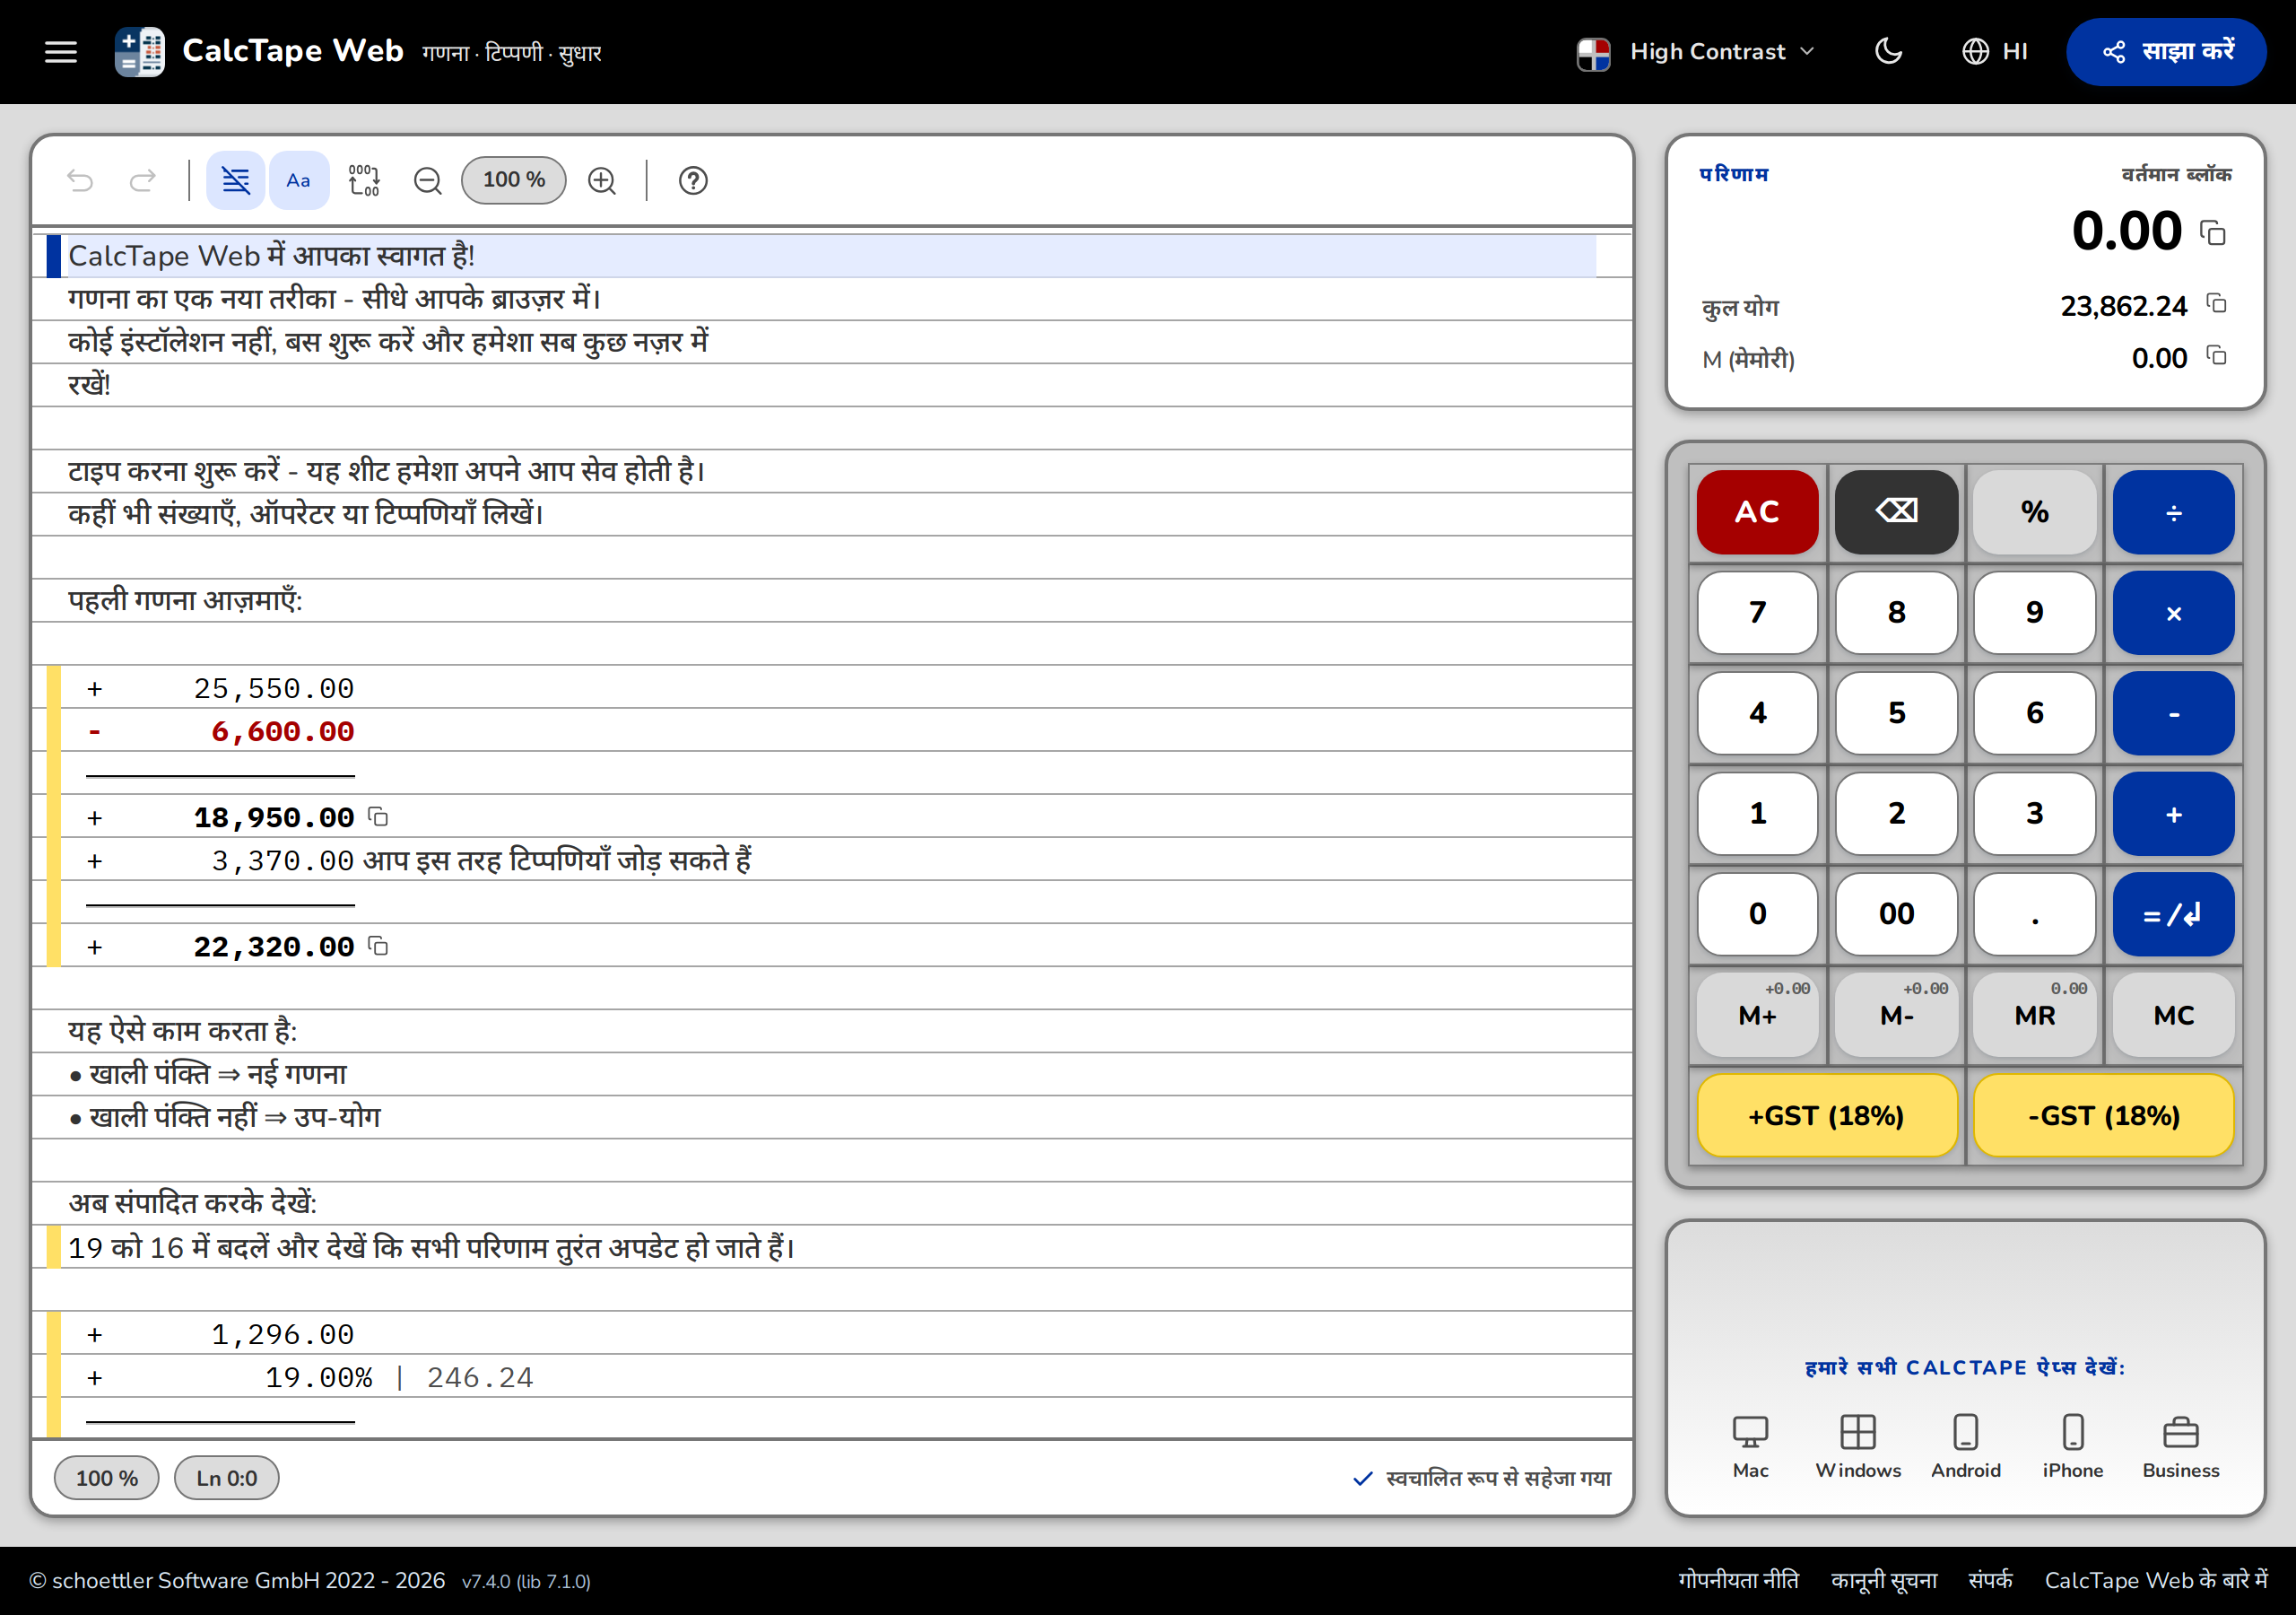Open the गोपनीयता नीति privacy link
Viewport: 2296px width, 1615px height.
coord(1738,1580)
